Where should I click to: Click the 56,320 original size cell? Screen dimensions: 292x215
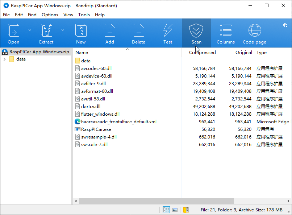[x=245, y=129]
